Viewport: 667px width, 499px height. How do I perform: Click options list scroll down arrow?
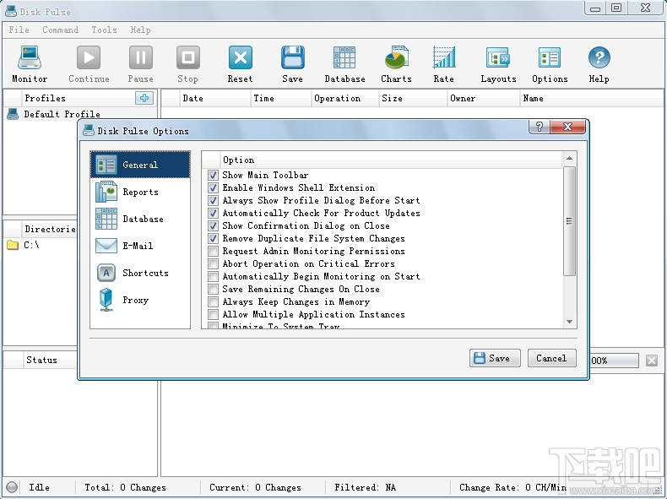pos(569,322)
